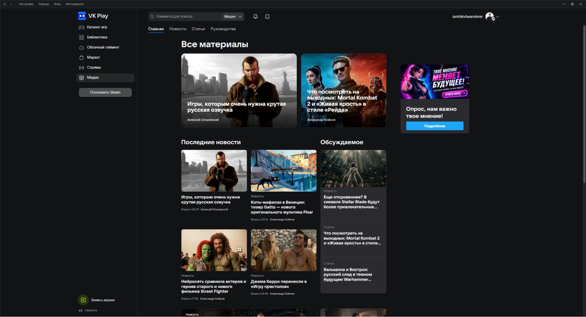Open author link Алексей Ольховский under news
This screenshot has height=317, width=586.
click(x=214, y=209)
